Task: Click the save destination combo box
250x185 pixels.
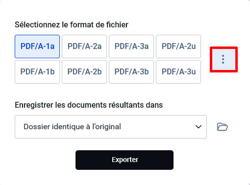Action: pyautogui.click(x=111, y=127)
